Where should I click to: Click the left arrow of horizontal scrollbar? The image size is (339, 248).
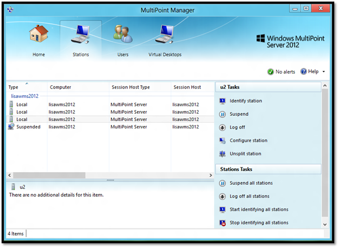9,175
